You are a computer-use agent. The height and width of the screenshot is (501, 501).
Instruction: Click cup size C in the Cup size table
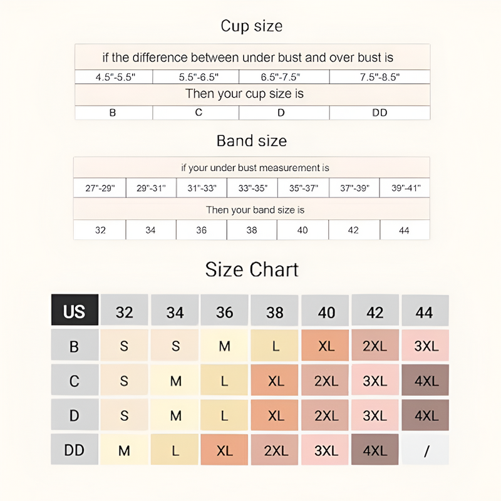click(x=199, y=113)
